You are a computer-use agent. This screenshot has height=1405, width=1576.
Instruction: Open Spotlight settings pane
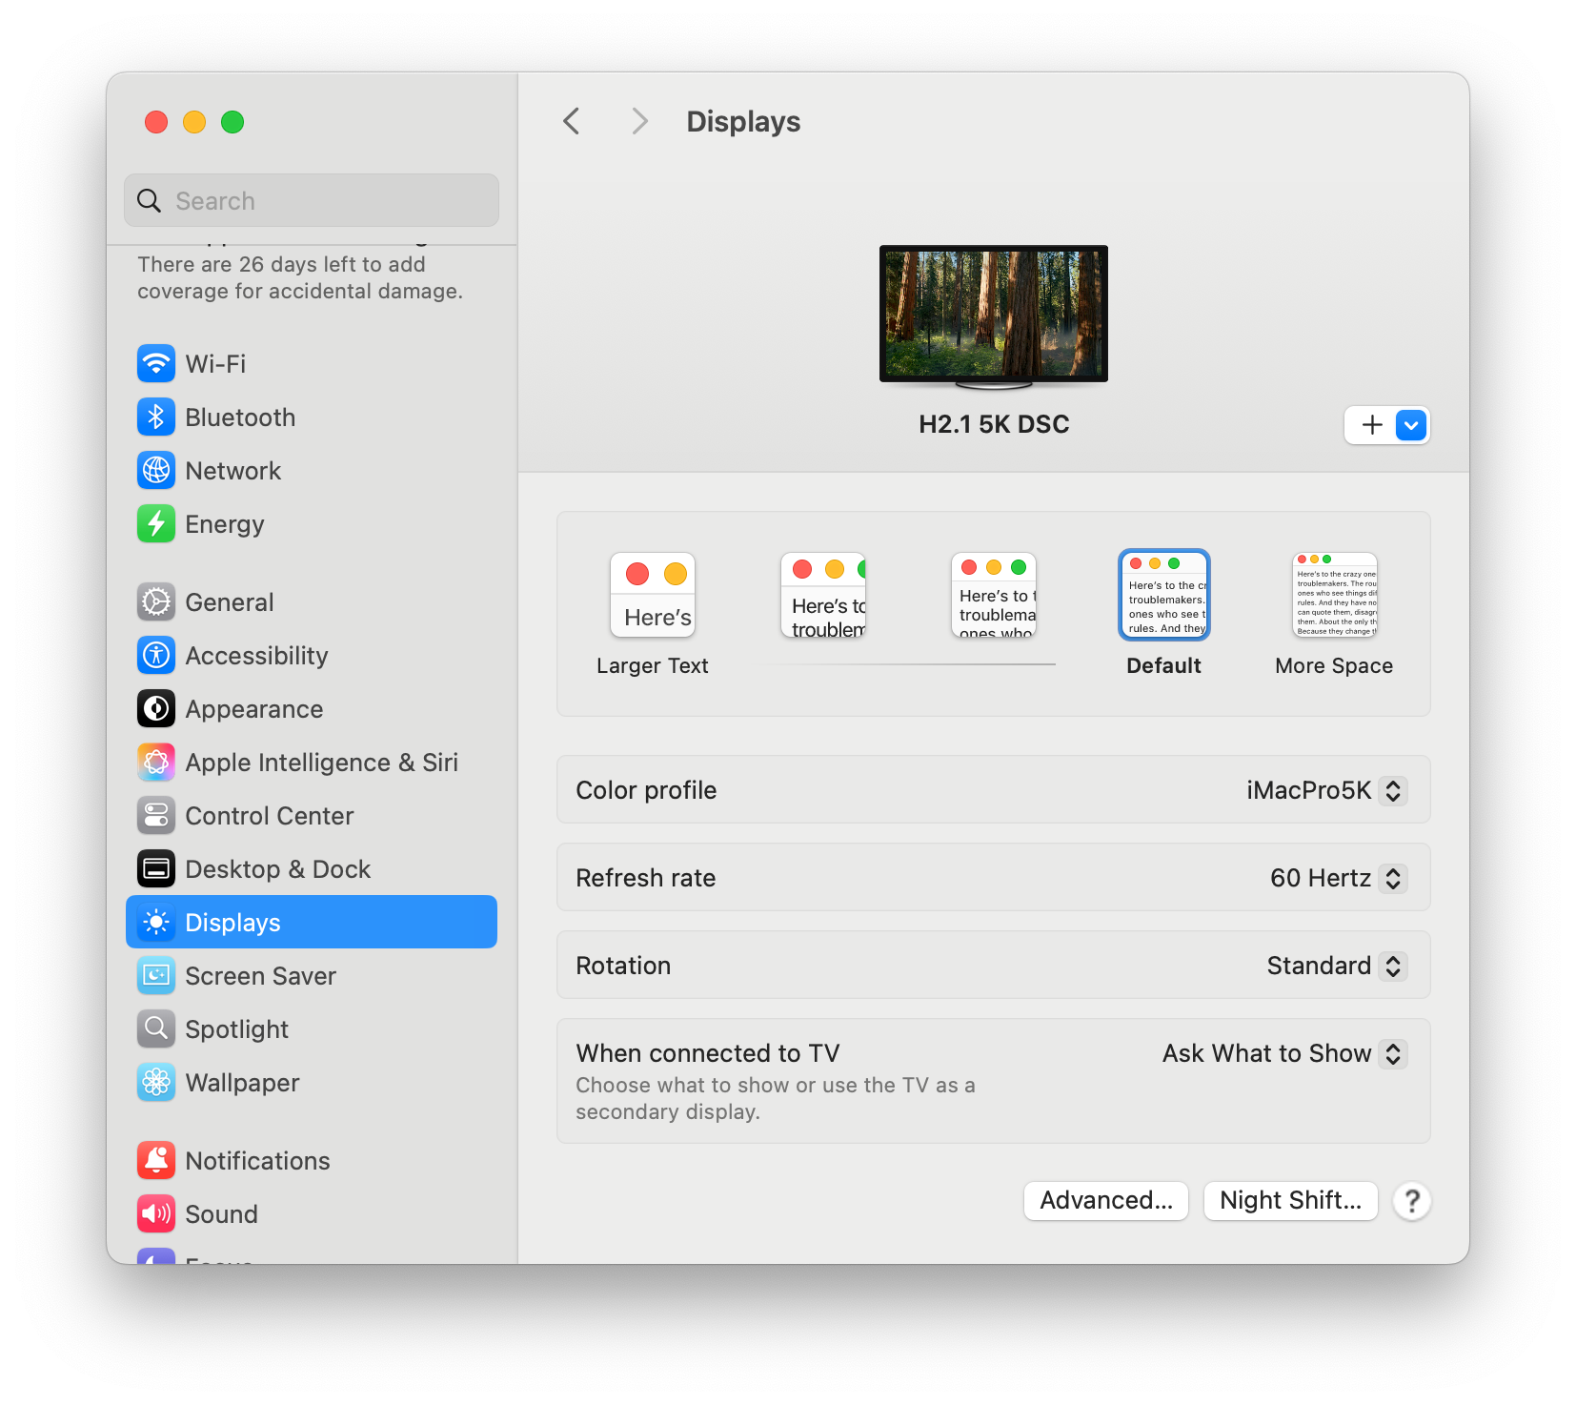click(x=312, y=1028)
